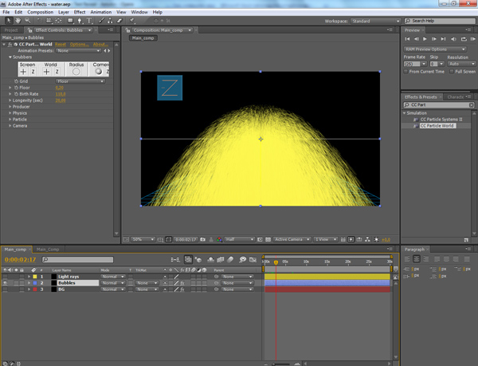Click Options link for CC Particle World

79,45
